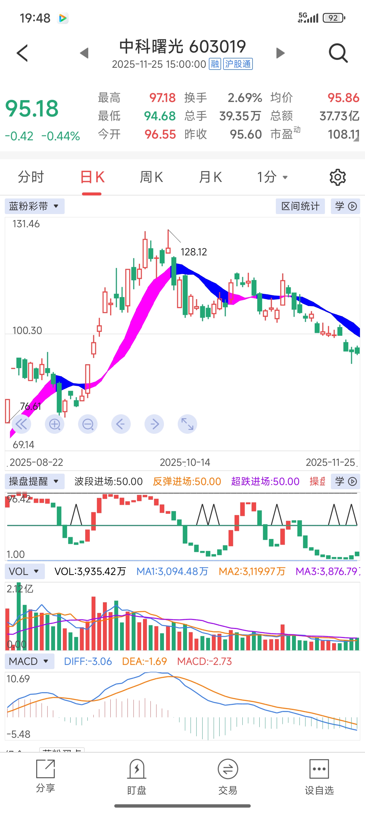Tap the 128.12 high price label

click(x=194, y=252)
